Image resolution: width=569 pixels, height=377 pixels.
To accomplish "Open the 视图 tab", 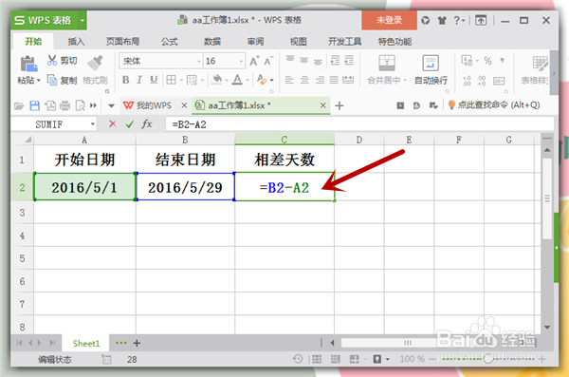I will coord(299,42).
